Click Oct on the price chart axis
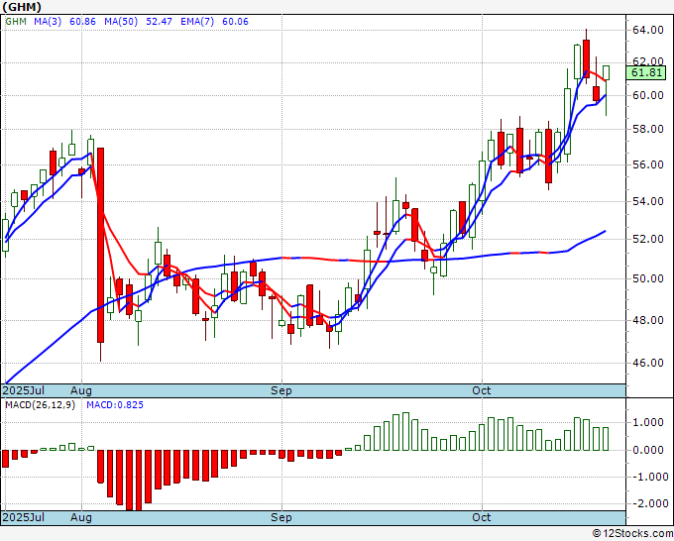This screenshot has width=674, height=541. tap(482, 390)
